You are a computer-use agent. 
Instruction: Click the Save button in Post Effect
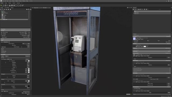click(x=6, y=56)
